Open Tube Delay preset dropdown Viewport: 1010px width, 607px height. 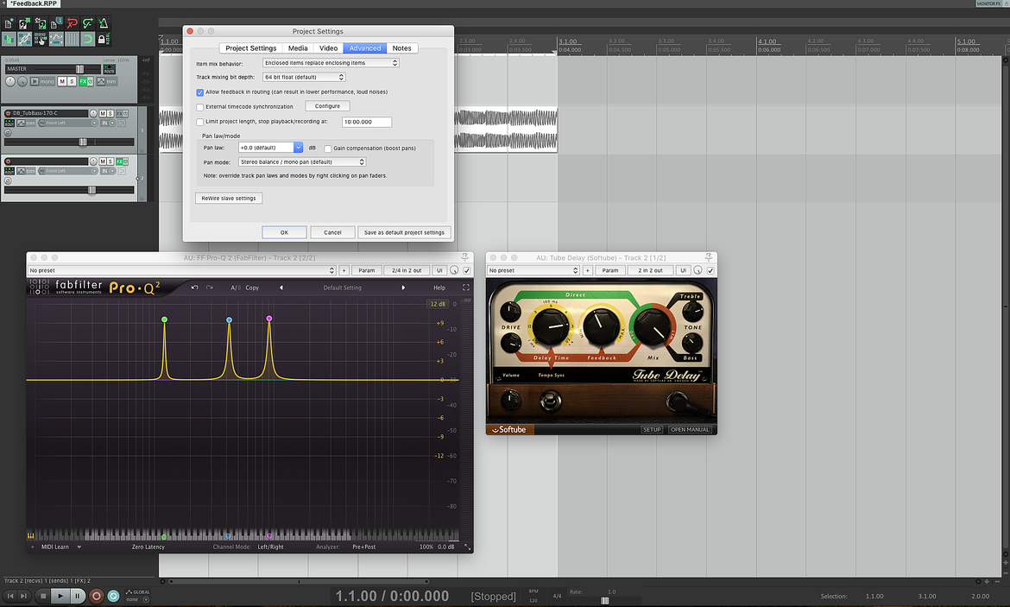pos(533,270)
